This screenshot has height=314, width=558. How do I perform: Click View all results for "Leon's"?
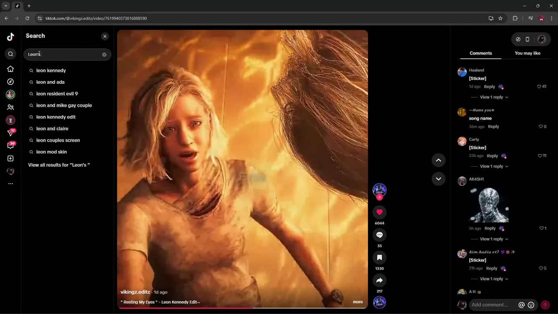[x=59, y=165]
